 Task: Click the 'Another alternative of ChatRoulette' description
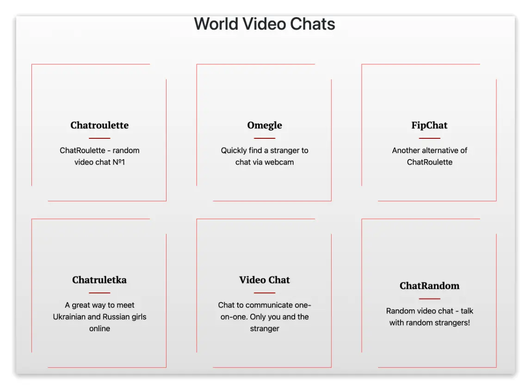click(429, 156)
